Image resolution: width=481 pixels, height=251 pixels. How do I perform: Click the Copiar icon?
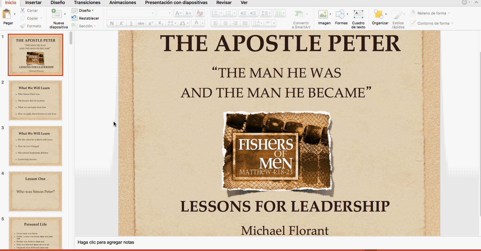click(23, 18)
